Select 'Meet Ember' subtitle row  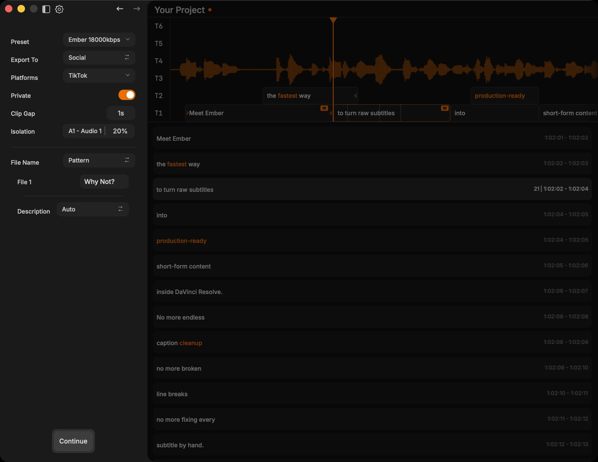tap(372, 138)
